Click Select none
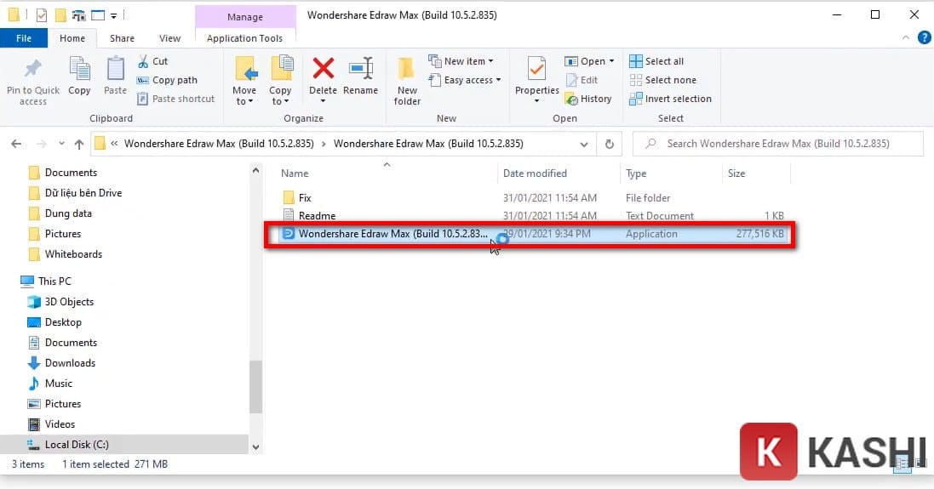Image resolution: width=934 pixels, height=489 pixels. [x=663, y=80]
